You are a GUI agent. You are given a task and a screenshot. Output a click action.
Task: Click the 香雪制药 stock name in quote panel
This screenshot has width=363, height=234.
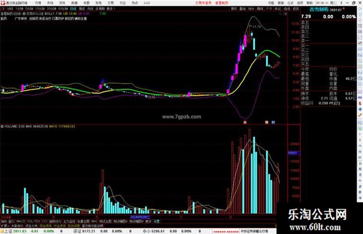coord(319,10)
